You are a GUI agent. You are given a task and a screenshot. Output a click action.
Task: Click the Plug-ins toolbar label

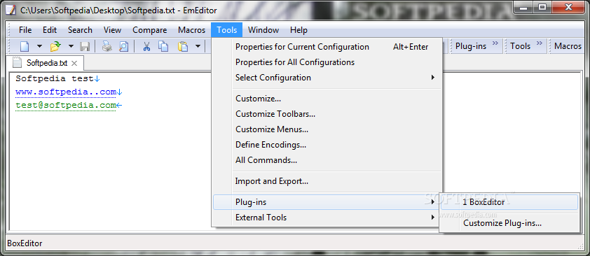pyautogui.click(x=471, y=46)
